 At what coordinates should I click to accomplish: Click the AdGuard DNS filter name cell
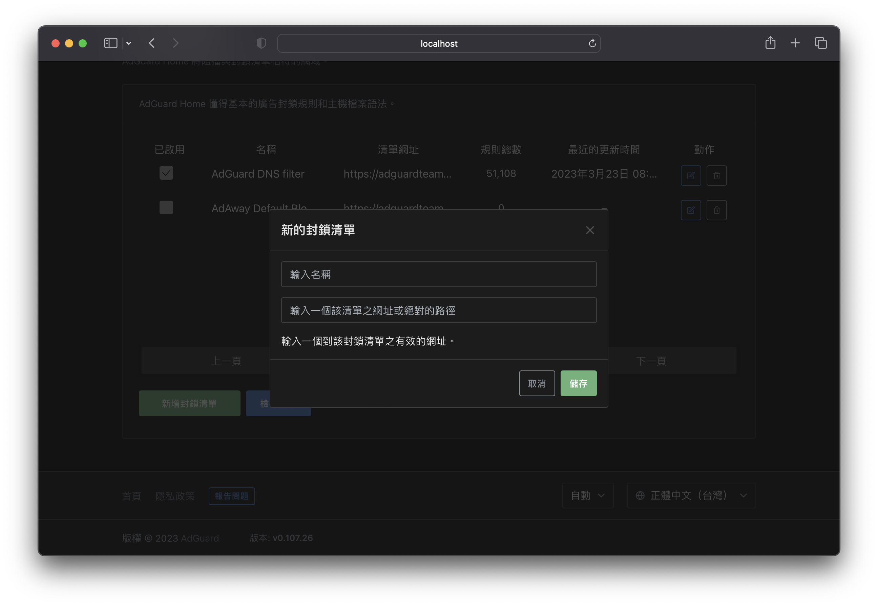(258, 174)
